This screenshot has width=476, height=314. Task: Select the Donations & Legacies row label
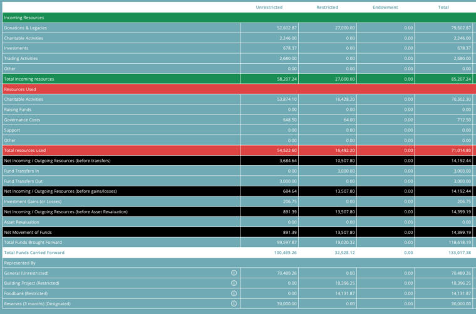[26, 28]
